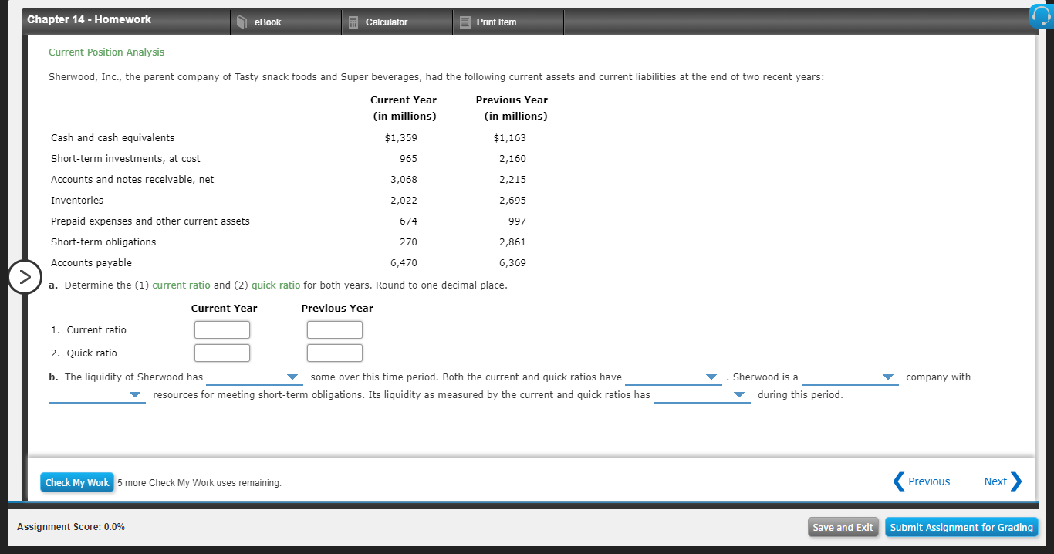The height and width of the screenshot is (554, 1054).
Task: Choose Save and Exit
Action: point(843,527)
